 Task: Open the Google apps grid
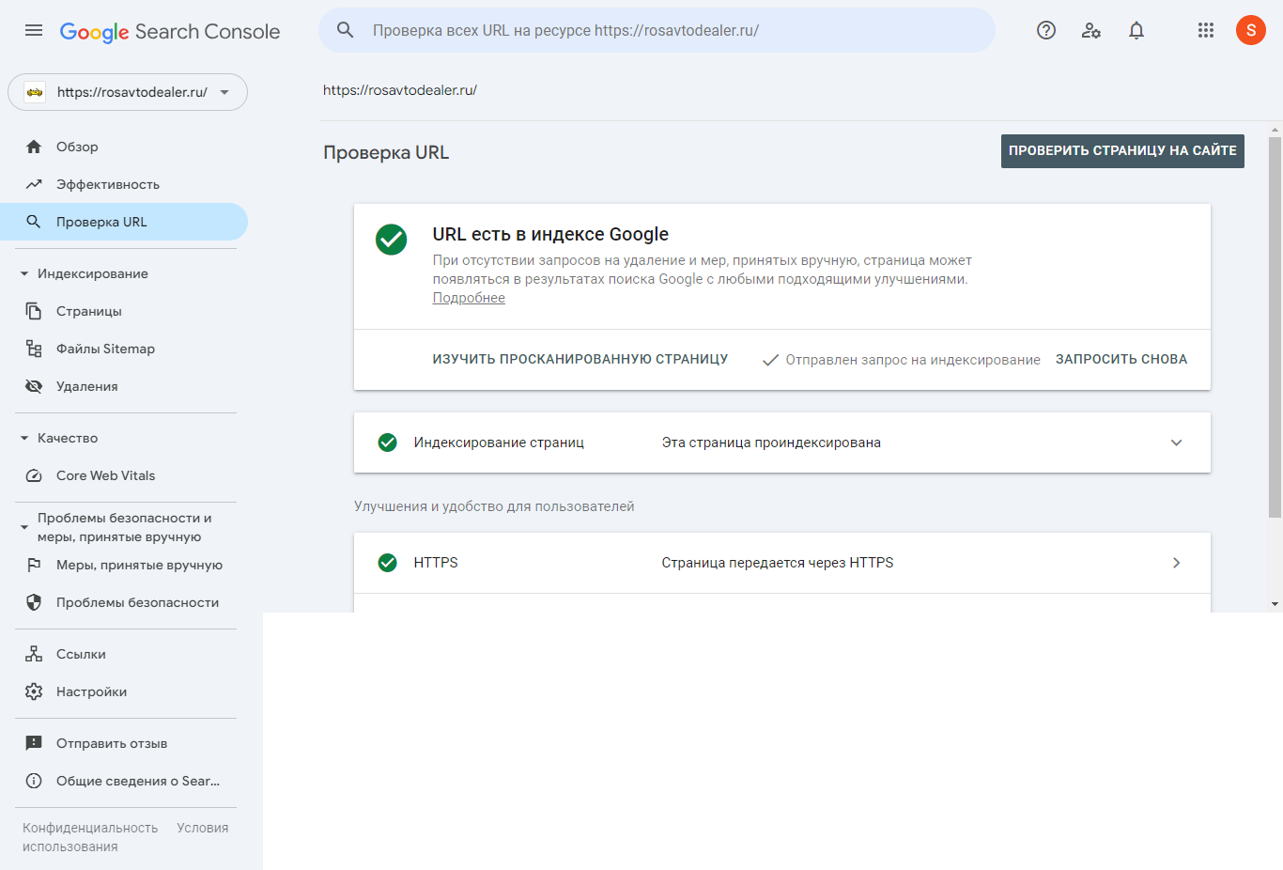1206,30
